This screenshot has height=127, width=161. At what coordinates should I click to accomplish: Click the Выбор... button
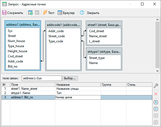tap(70, 78)
